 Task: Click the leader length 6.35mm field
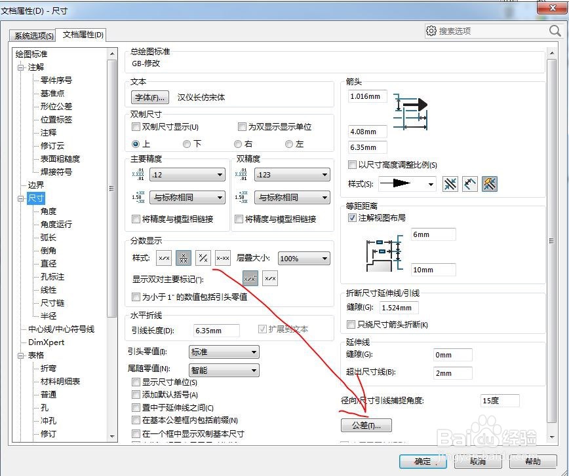click(x=216, y=331)
